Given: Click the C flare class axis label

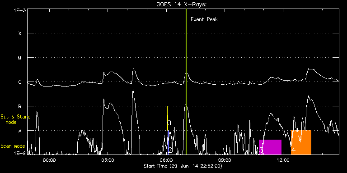Looking at the screenshot, I should [20, 82].
